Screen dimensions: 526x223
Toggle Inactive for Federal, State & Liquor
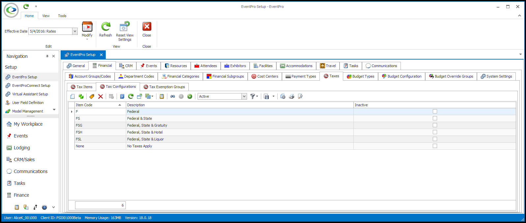pyautogui.click(x=435, y=139)
